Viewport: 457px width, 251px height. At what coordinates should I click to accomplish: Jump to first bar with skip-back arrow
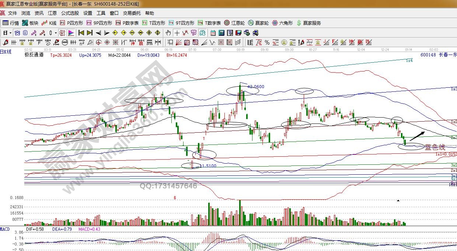[x=81, y=33]
